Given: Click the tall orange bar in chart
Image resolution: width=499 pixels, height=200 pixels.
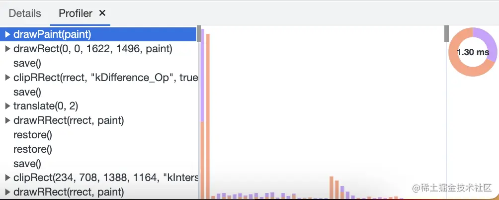Looking at the screenshot, I should (x=208, y=116).
